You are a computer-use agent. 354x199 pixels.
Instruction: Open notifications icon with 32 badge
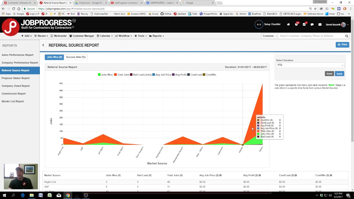pos(296,24)
